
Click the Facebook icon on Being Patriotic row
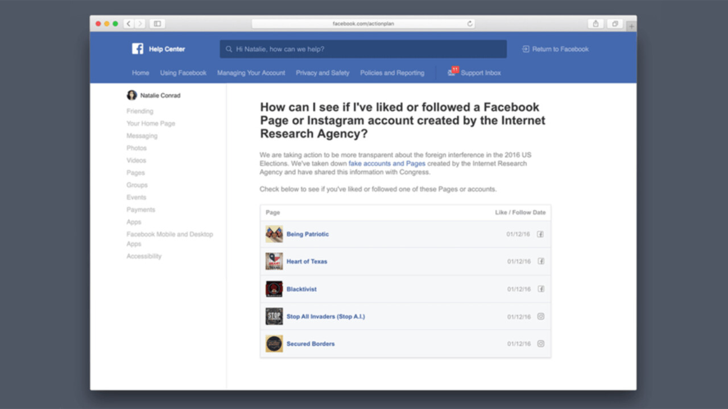coord(540,234)
